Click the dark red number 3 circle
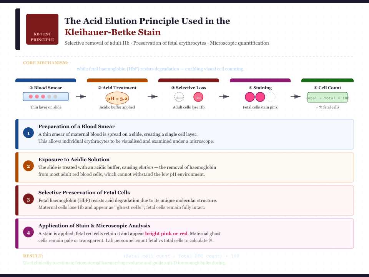The width and height of the screenshot is (369, 277). (28, 199)
